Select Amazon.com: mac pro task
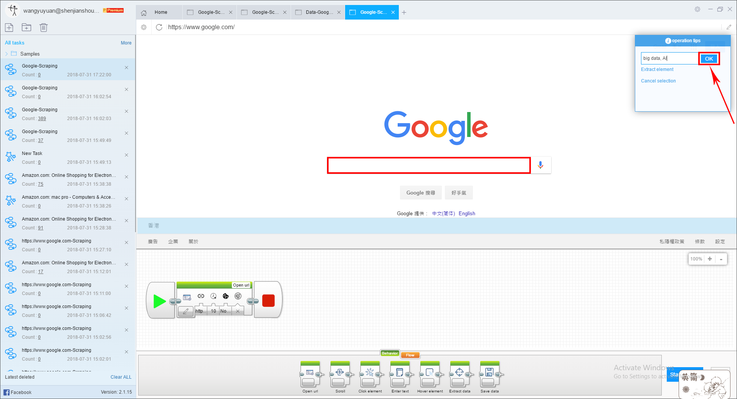Viewport: 737px width, 399px height. (x=68, y=201)
